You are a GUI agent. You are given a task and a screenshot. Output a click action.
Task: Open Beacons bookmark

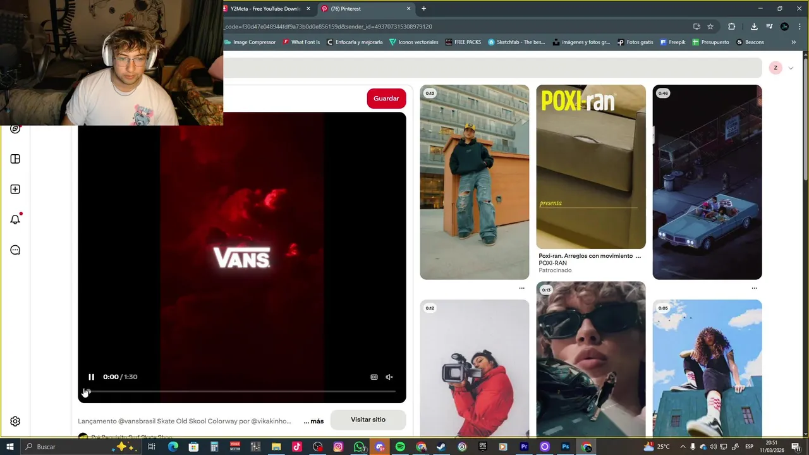(x=750, y=42)
